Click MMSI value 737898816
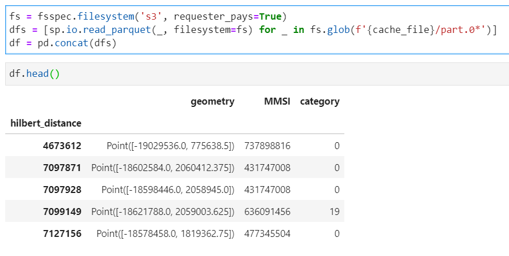 tap(267, 146)
